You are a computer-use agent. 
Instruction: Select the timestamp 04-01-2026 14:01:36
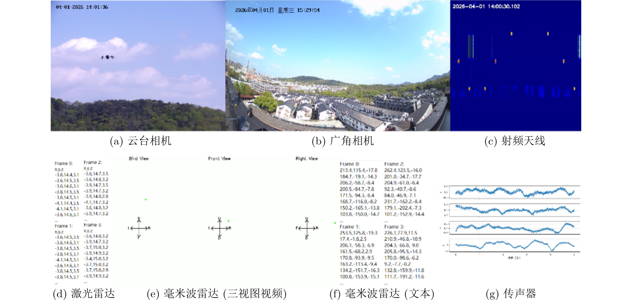click(82, 7)
